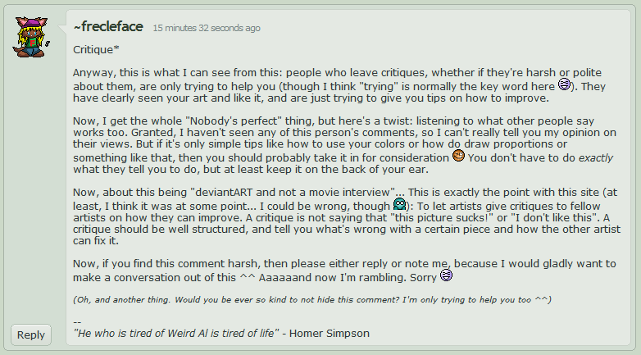Click the blue emoticon after "Sorry"
Viewport: 641px width, 355px height.
[447, 275]
